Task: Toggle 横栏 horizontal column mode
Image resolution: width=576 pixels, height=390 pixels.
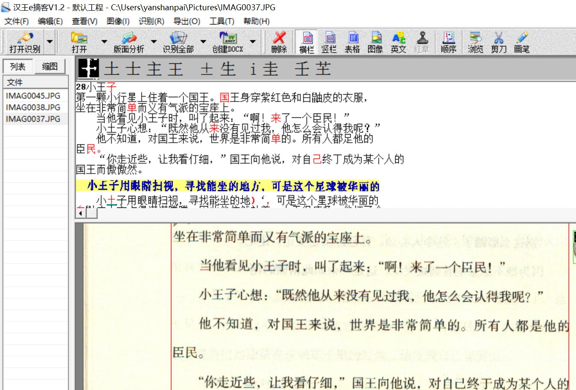Action: tap(306, 42)
